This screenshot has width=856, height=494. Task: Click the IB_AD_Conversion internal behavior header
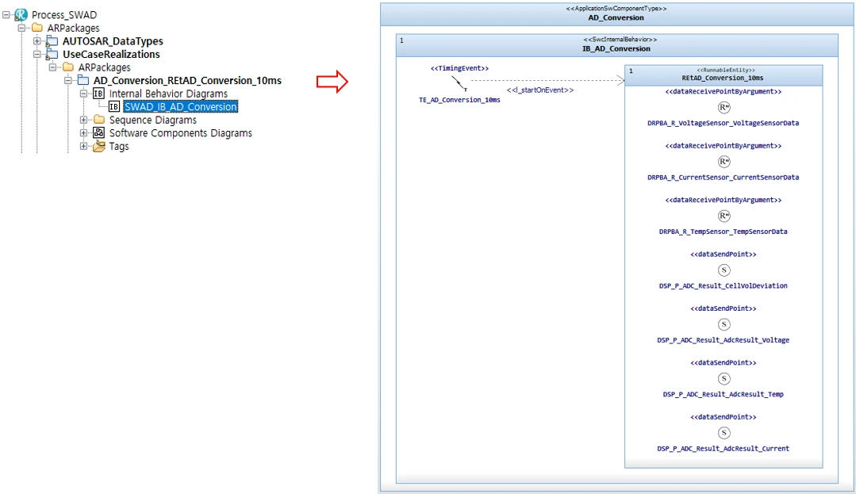(616, 48)
